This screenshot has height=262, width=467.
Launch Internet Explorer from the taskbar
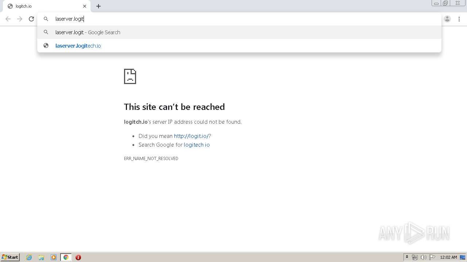point(29,257)
